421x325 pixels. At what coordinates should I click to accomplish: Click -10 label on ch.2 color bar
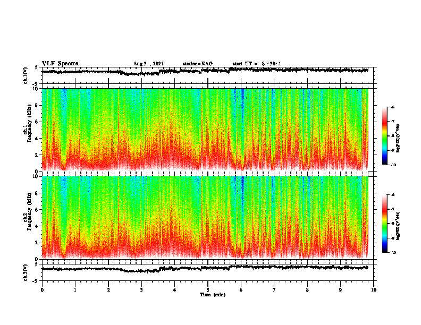(393, 252)
